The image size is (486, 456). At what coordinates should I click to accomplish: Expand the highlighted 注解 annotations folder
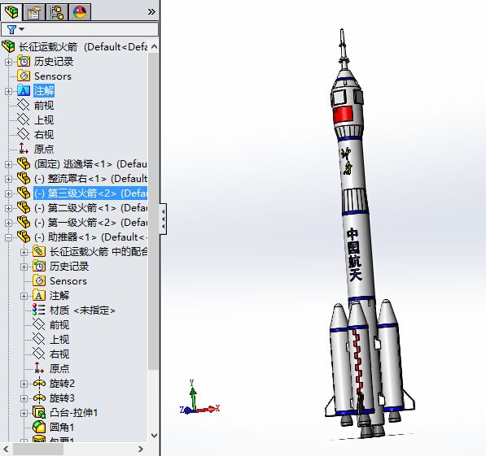8,91
